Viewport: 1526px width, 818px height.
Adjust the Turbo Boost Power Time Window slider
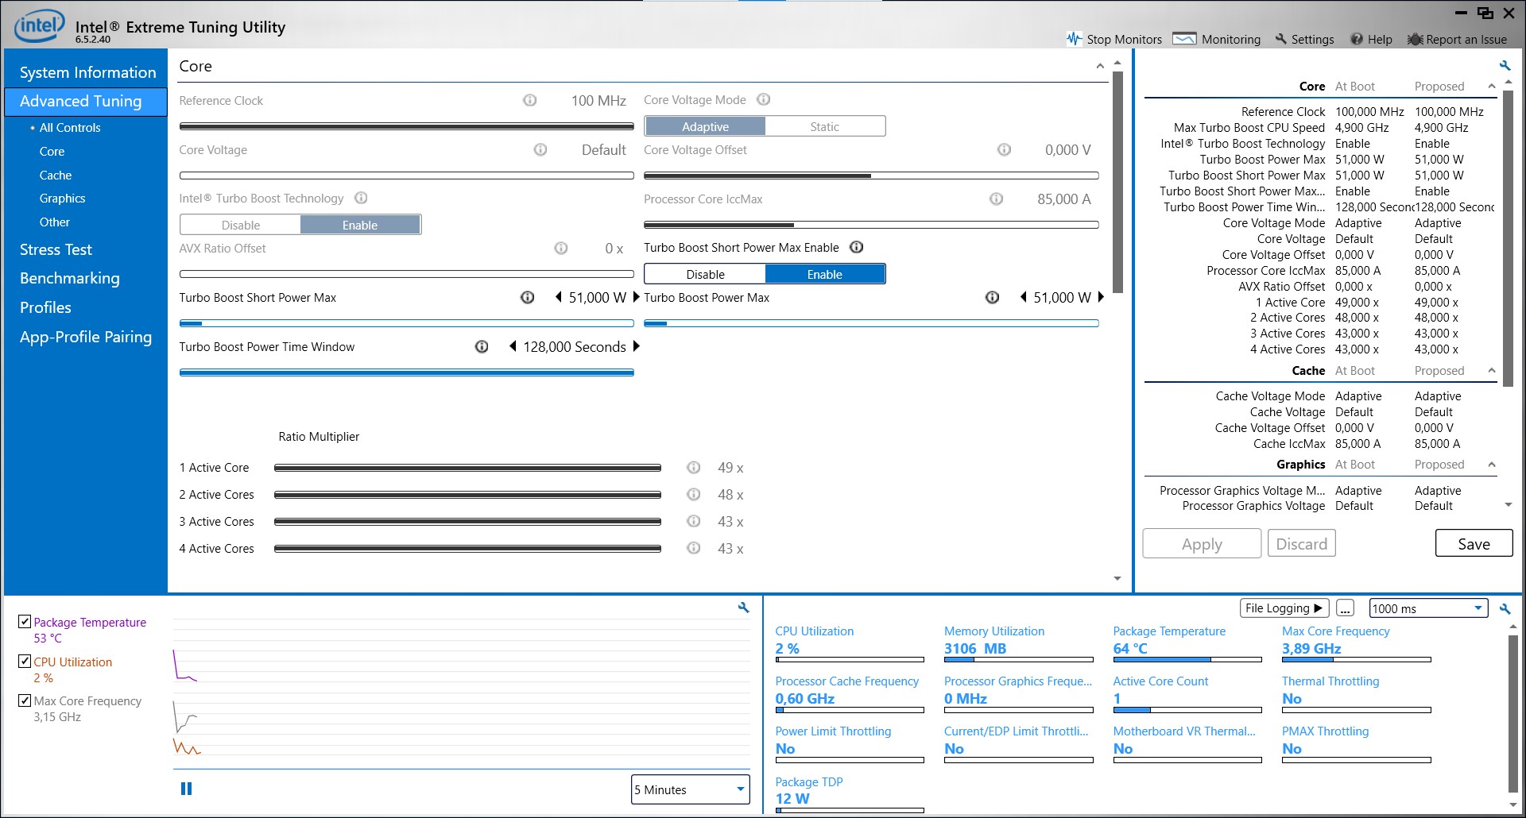pos(407,372)
